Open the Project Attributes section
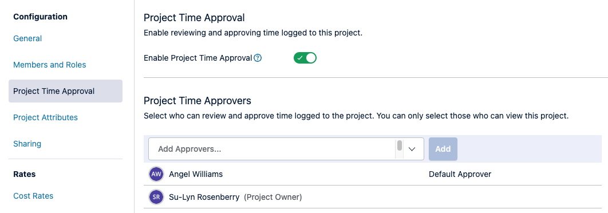 (x=45, y=117)
